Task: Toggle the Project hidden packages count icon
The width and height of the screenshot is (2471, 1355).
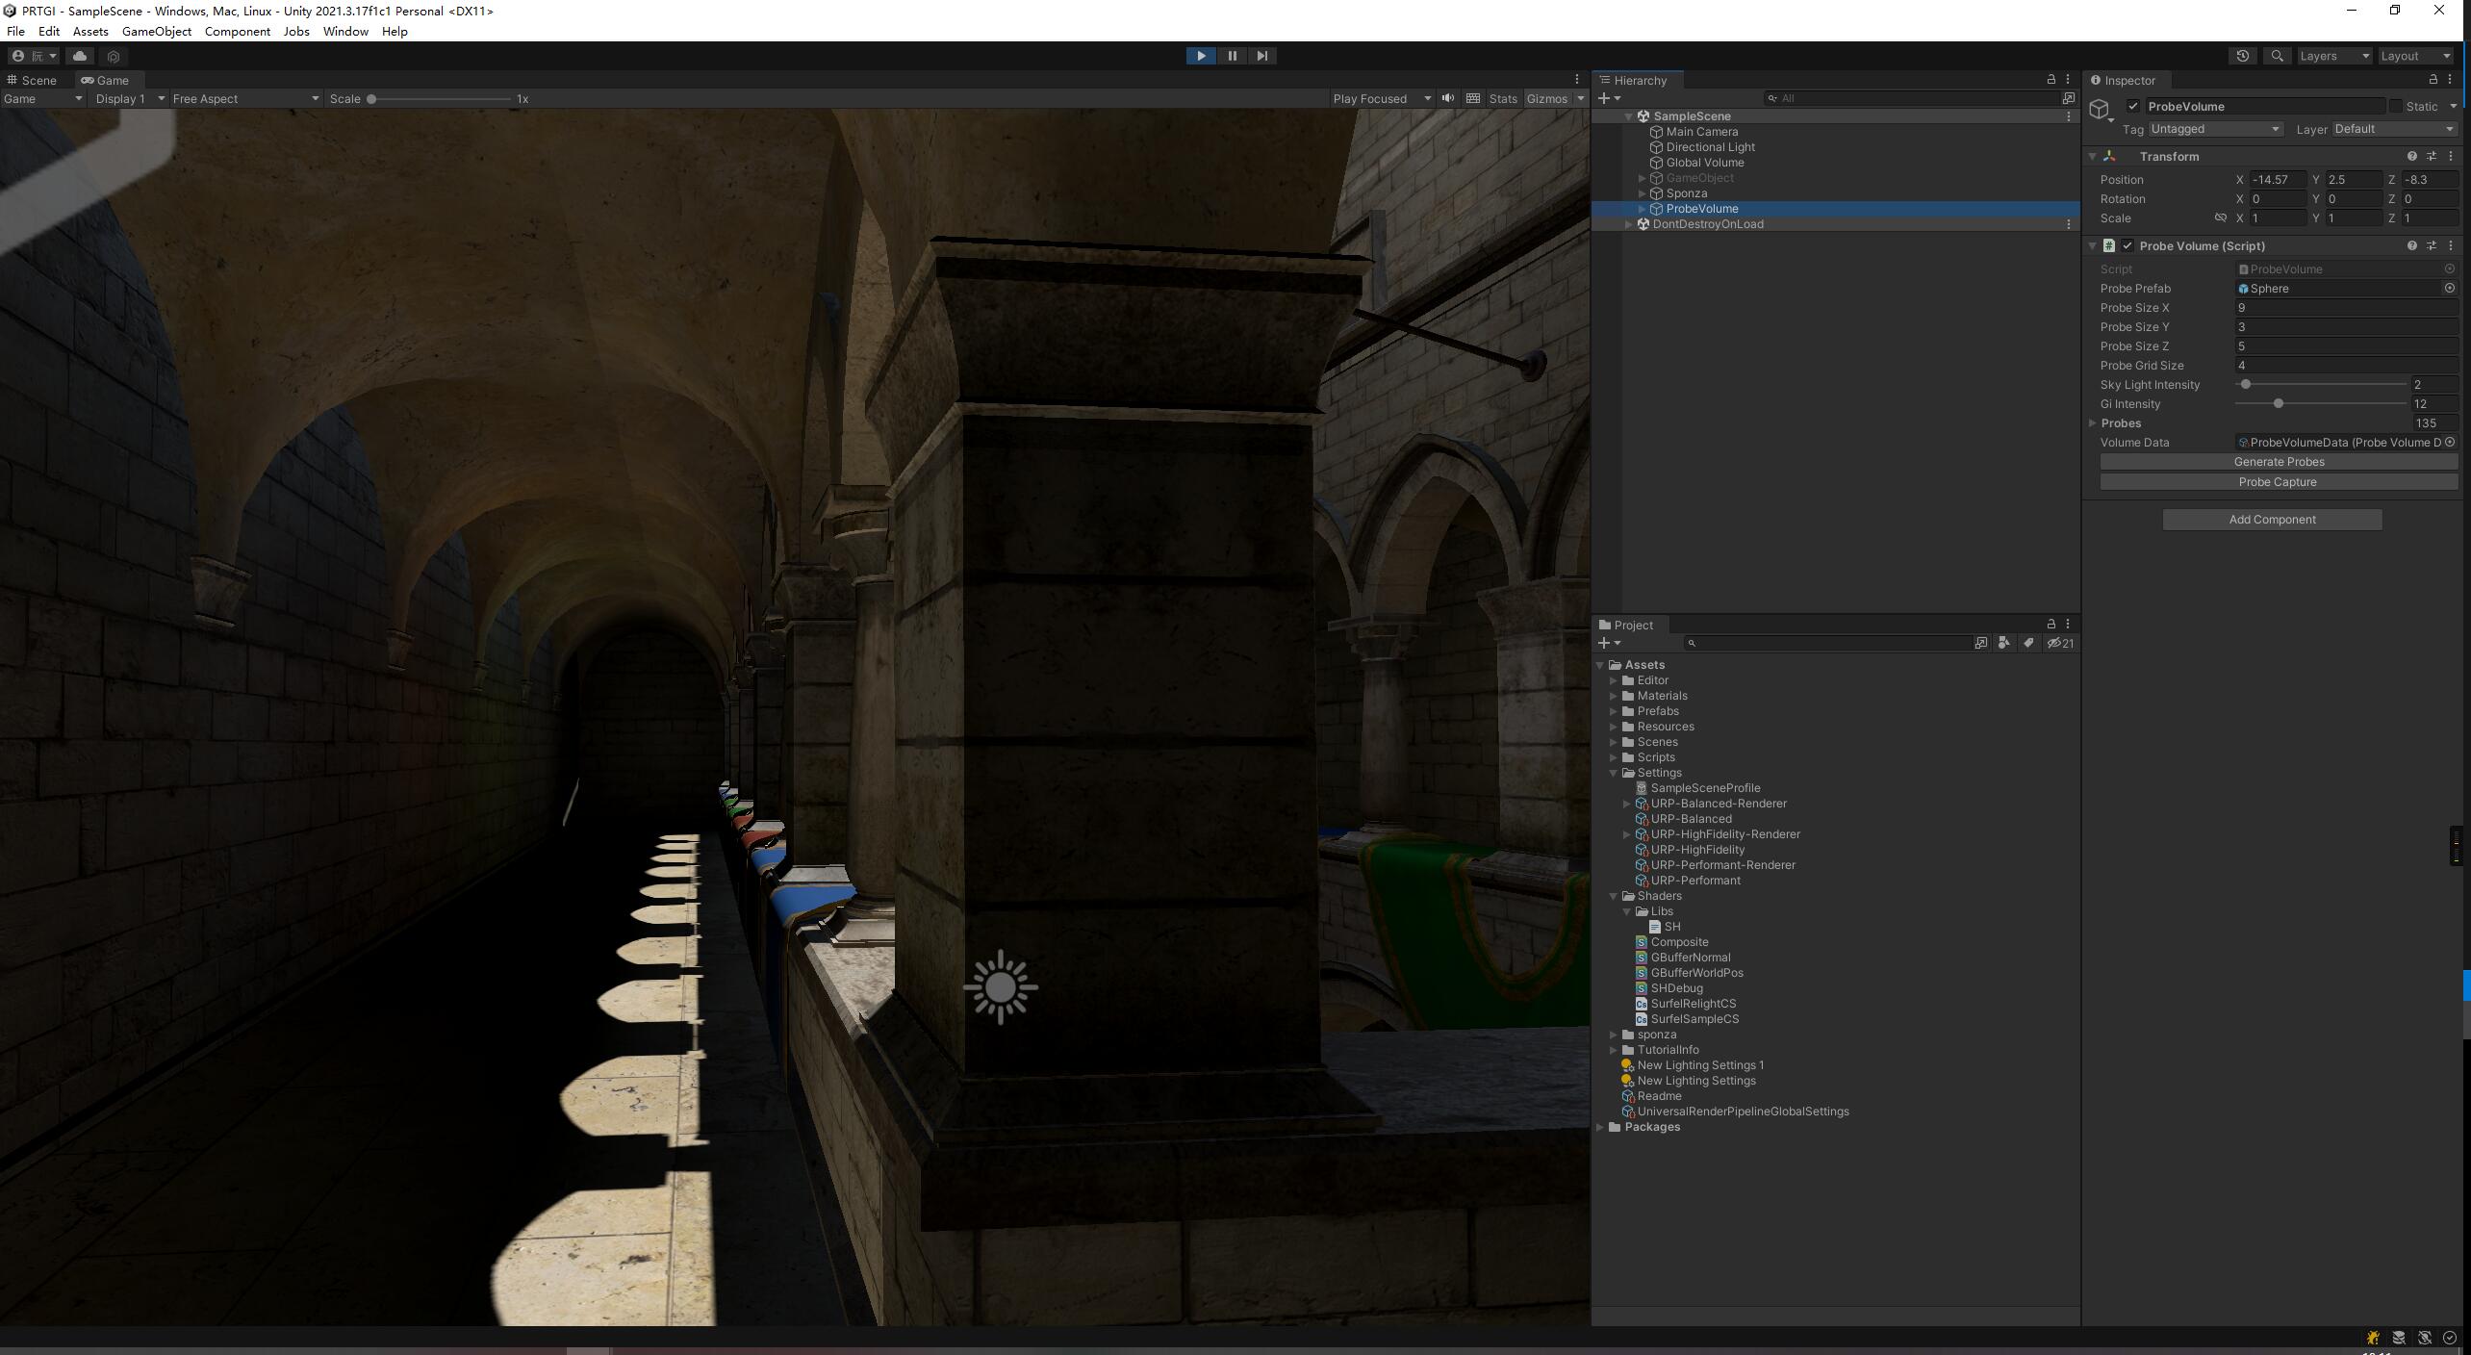Action: [2060, 643]
